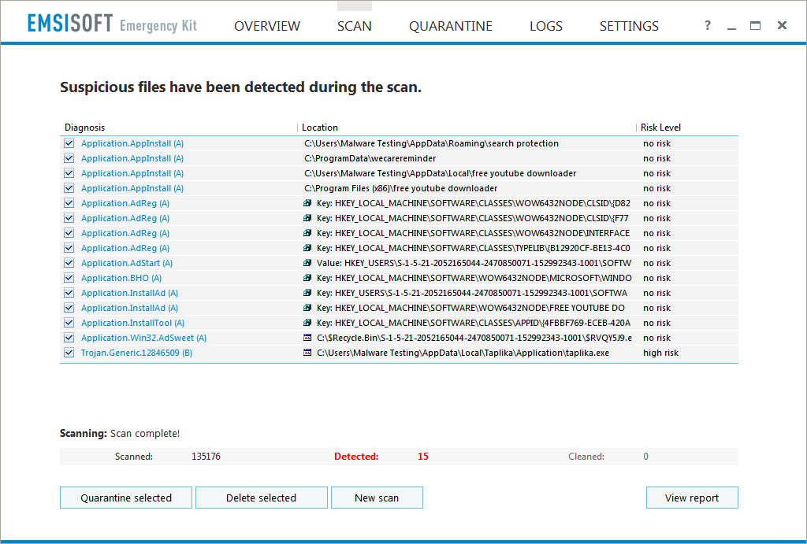This screenshot has width=807, height=544.
Task: Click registry icon for the CLSID\{D82 key
Action: pyautogui.click(x=307, y=203)
